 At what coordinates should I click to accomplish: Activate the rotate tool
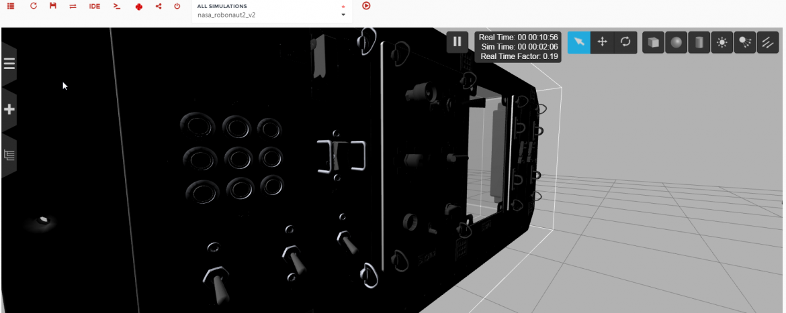(625, 42)
